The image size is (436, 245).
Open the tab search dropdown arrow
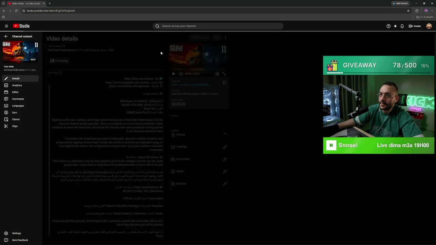[3, 3]
